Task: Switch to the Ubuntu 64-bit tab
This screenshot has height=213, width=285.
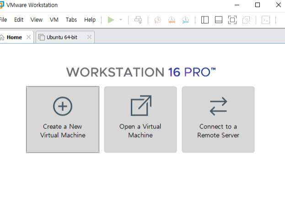Action: tap(62, 37)
